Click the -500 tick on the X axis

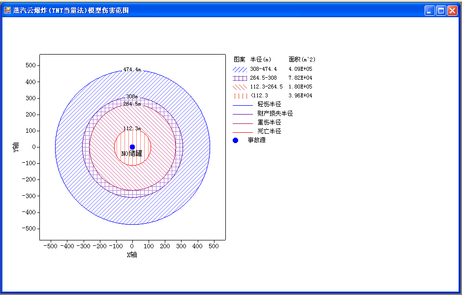pos(51,246)
